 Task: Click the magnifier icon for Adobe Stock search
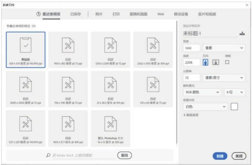coord(48,156)
